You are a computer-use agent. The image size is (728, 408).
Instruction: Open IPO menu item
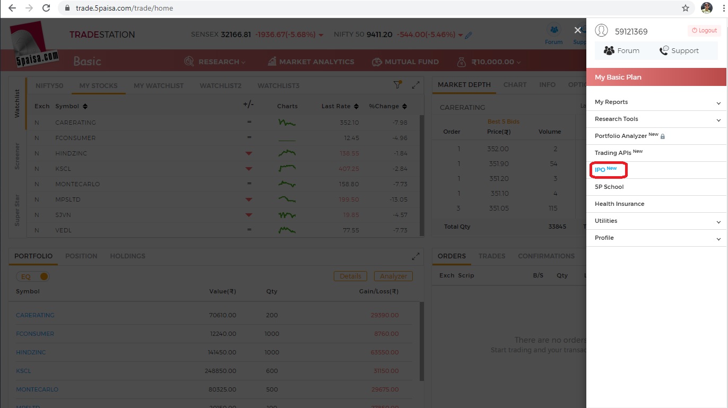tap(605, 170)
